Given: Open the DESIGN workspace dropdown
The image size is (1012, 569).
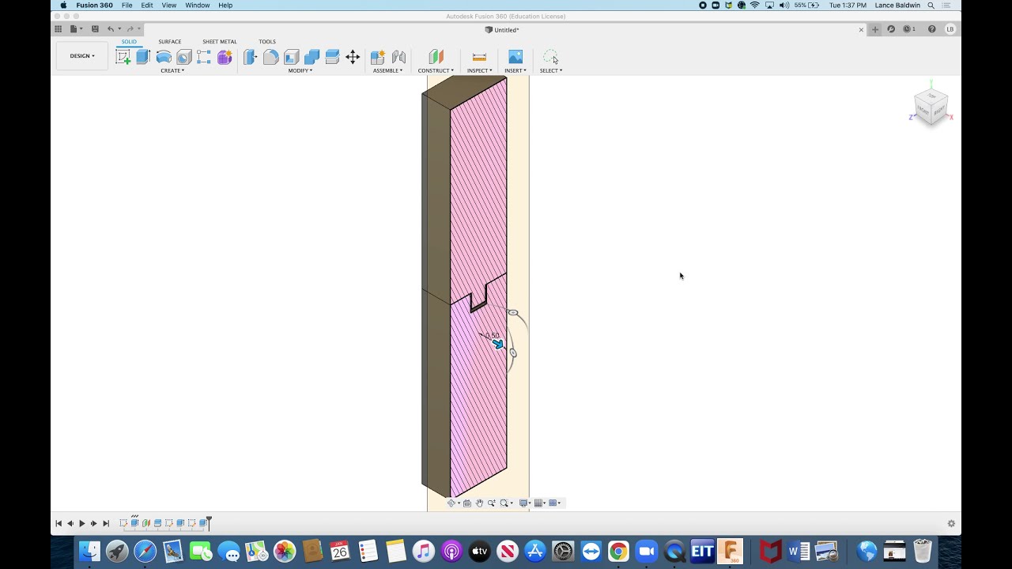Looking at the screenshot, I should [82, 56].
